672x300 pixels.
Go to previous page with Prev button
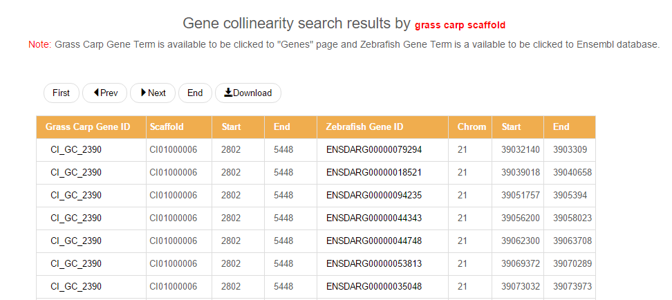coord(105,93)
